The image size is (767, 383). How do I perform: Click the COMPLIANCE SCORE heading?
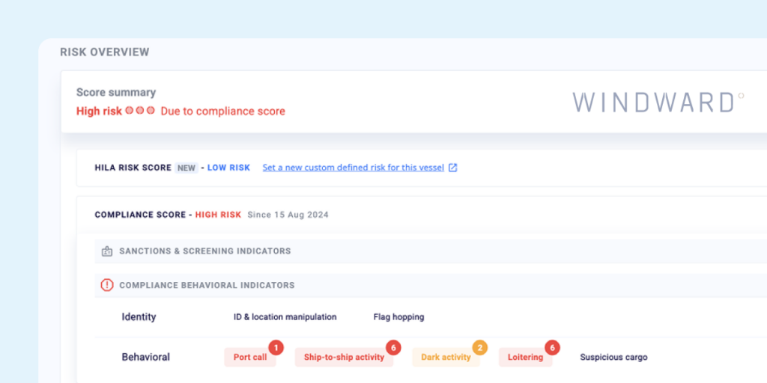[140, 215]
